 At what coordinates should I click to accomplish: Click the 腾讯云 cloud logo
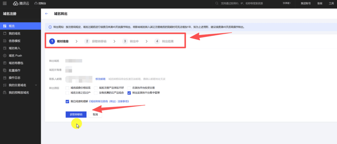click(x=22, y=3)
